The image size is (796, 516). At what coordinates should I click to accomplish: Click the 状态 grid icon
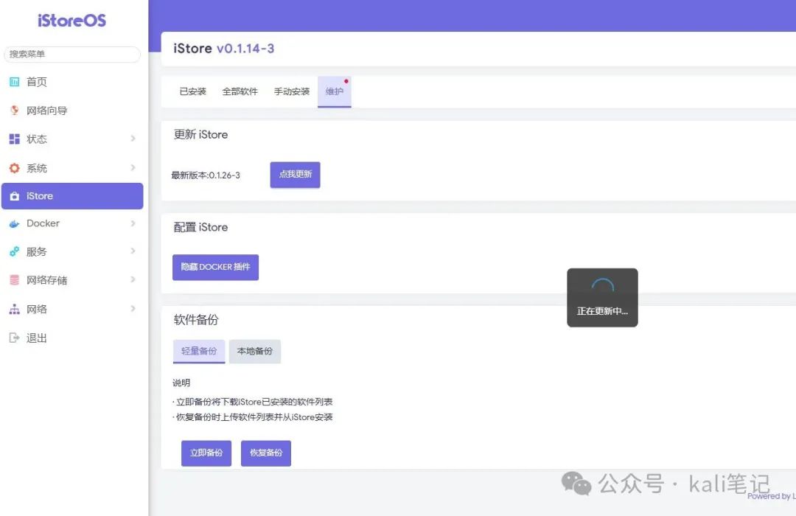pos(14,139)
